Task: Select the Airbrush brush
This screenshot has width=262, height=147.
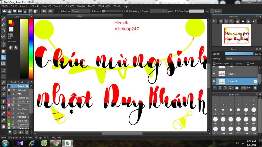Action: click(18, 90)
